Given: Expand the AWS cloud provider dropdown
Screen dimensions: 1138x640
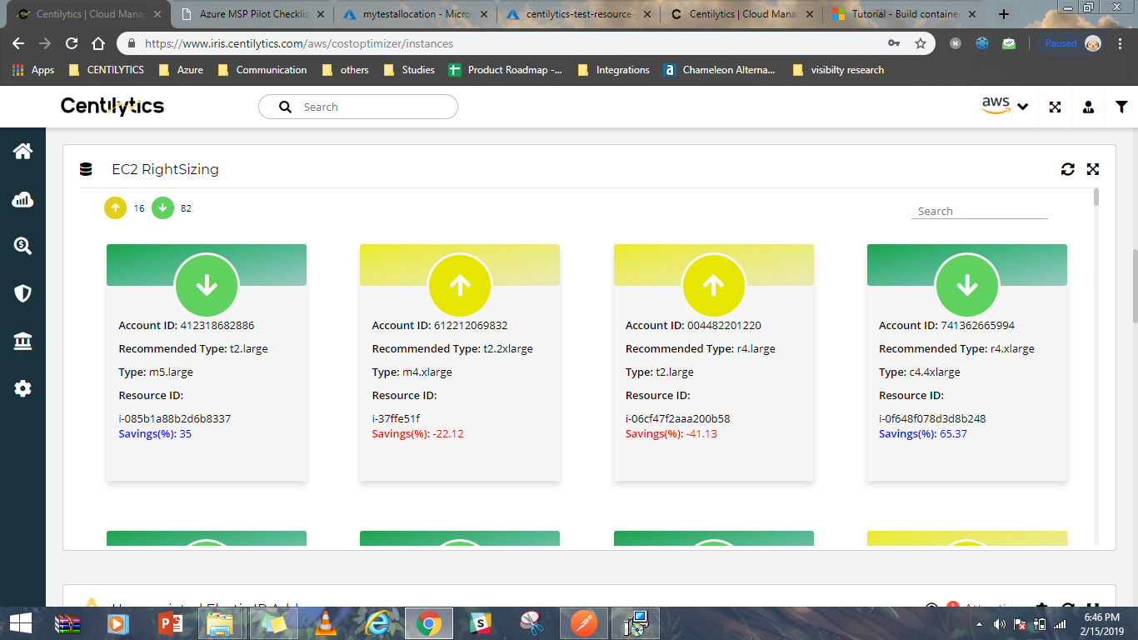Looking at the screenshot, I should [x=1005, y=106].
